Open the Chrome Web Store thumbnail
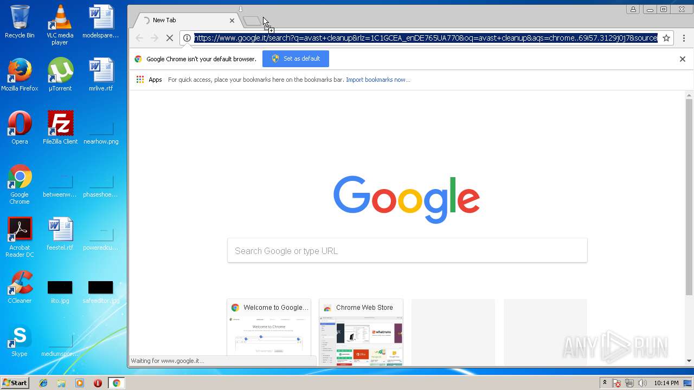694x390 pixels. pos(361,332)
